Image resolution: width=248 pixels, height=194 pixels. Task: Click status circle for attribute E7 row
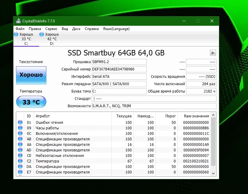(x=20, y=172)
